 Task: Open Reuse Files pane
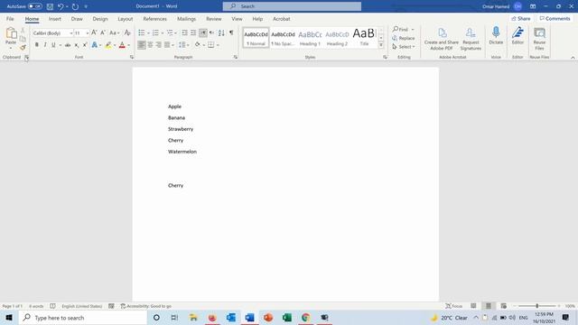pos(539,38)
